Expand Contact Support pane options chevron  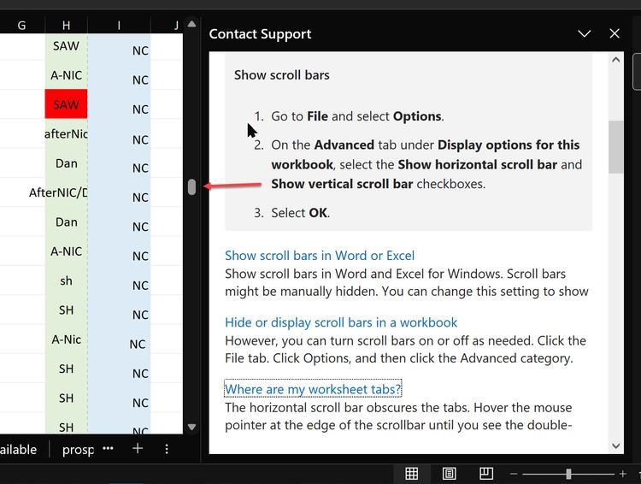pyautogui.click(x=585, y=33)
